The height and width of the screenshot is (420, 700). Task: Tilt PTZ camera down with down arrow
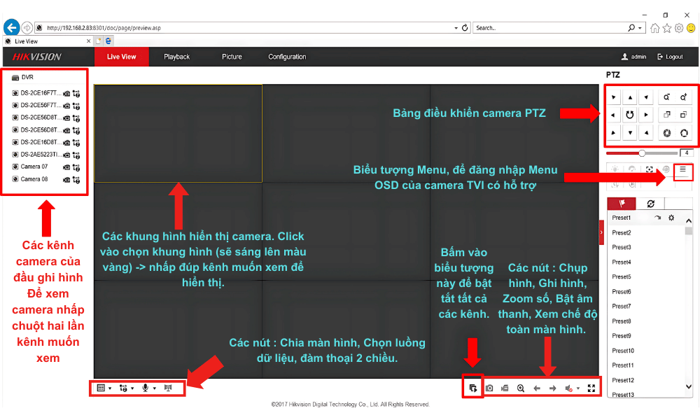click(630, 132)
